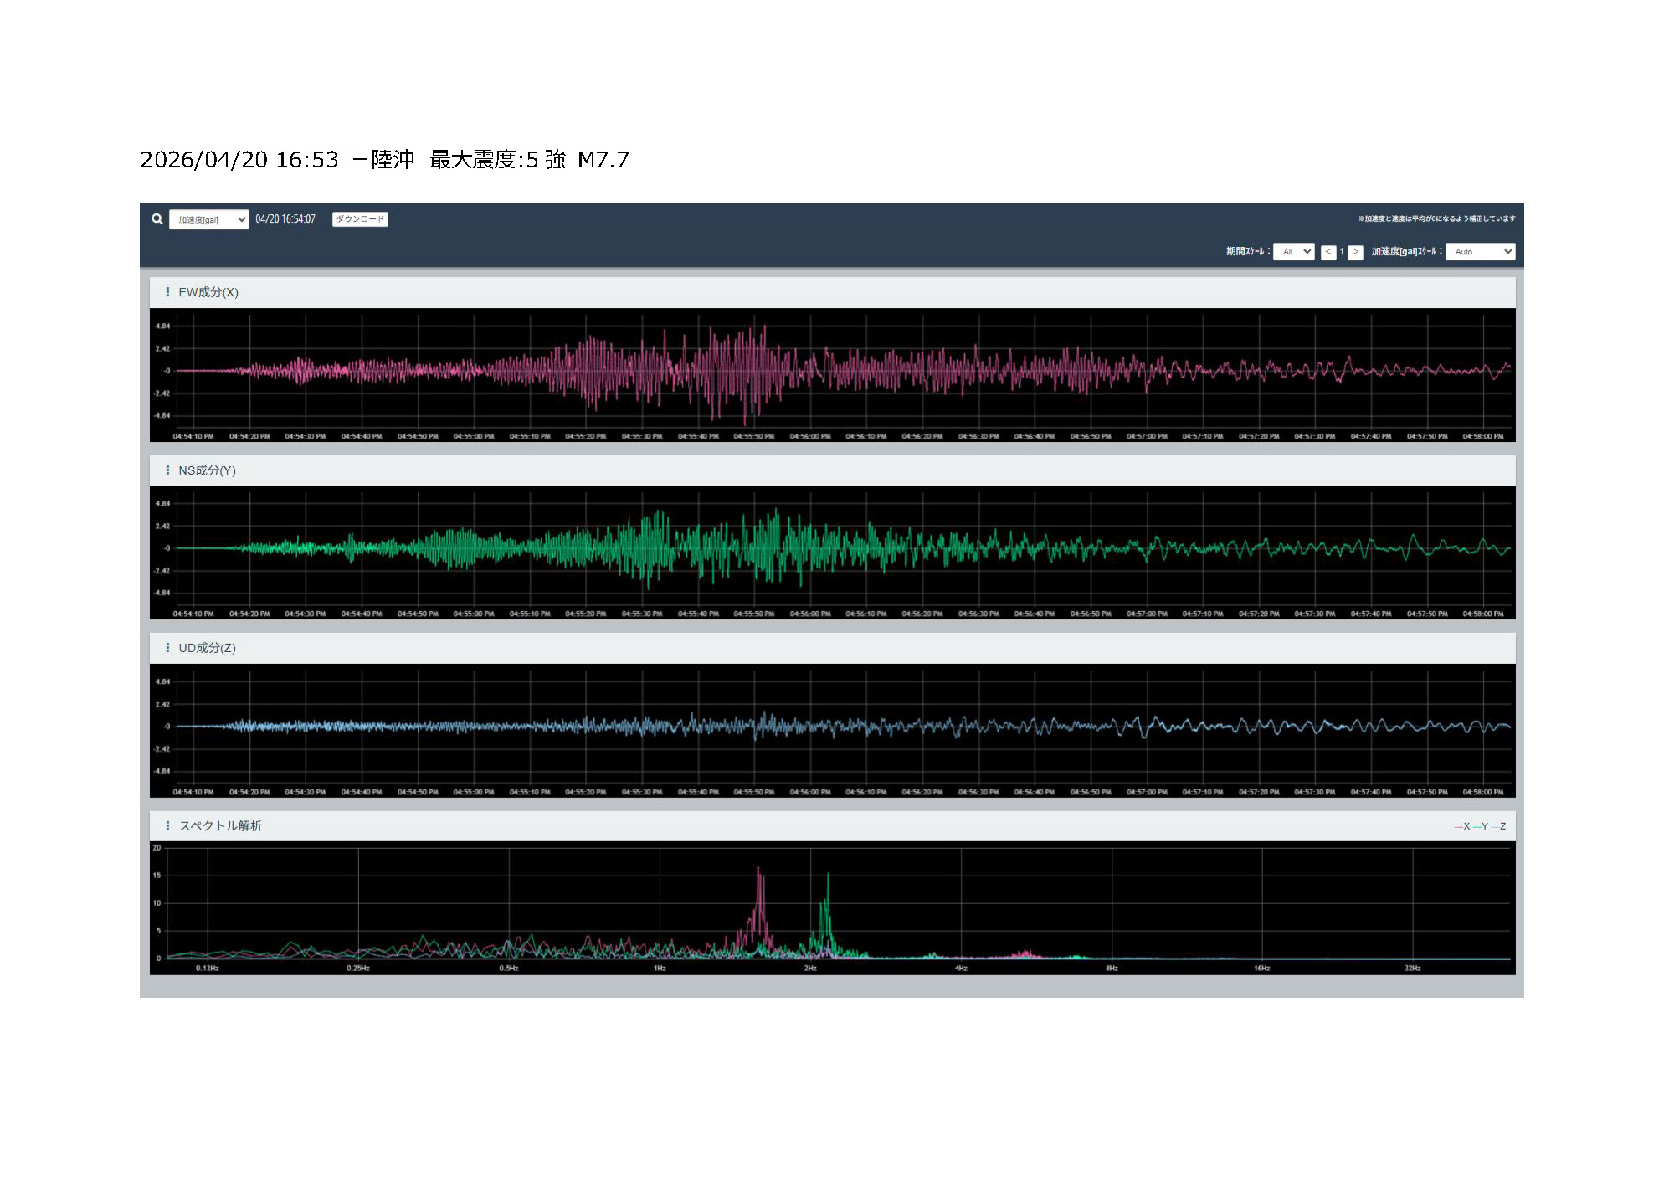Click the NS成分(Y) panel title
The image size is (1664, 1177).
207,470
